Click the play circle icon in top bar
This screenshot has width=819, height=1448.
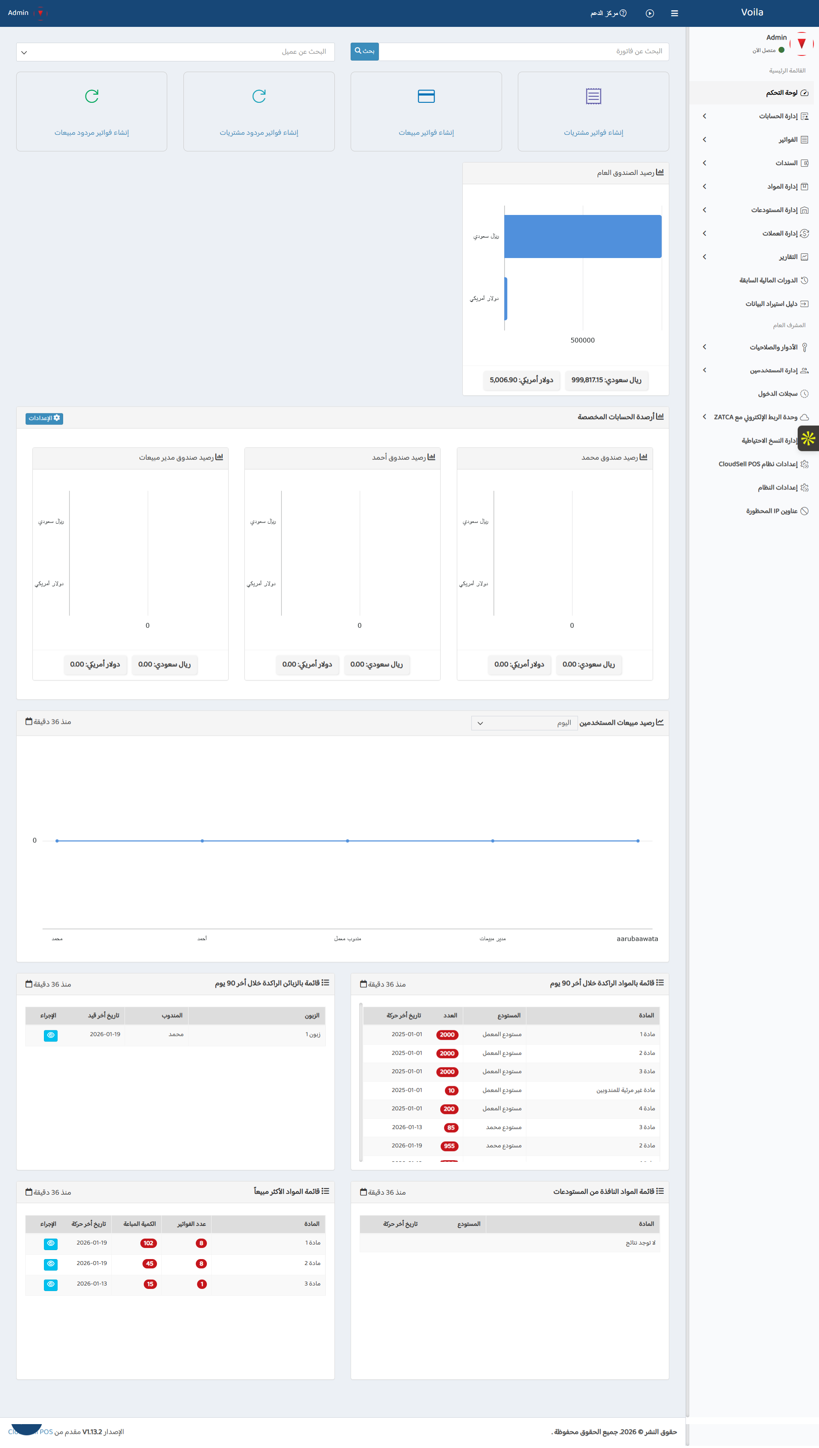pos(650,14)
